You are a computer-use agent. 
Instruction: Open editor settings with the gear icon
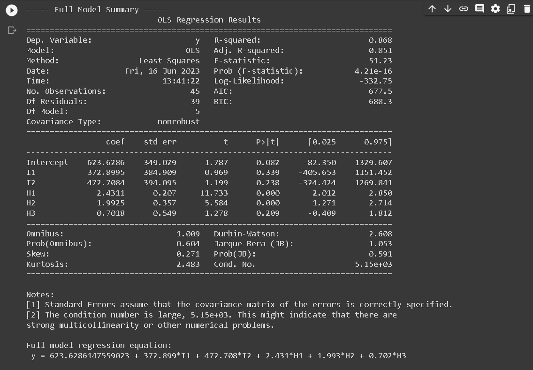tap(495, 9)
